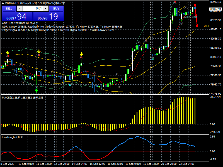Click the 74775.90 price axis value
The image size is (223, 167).
[216, 94]
